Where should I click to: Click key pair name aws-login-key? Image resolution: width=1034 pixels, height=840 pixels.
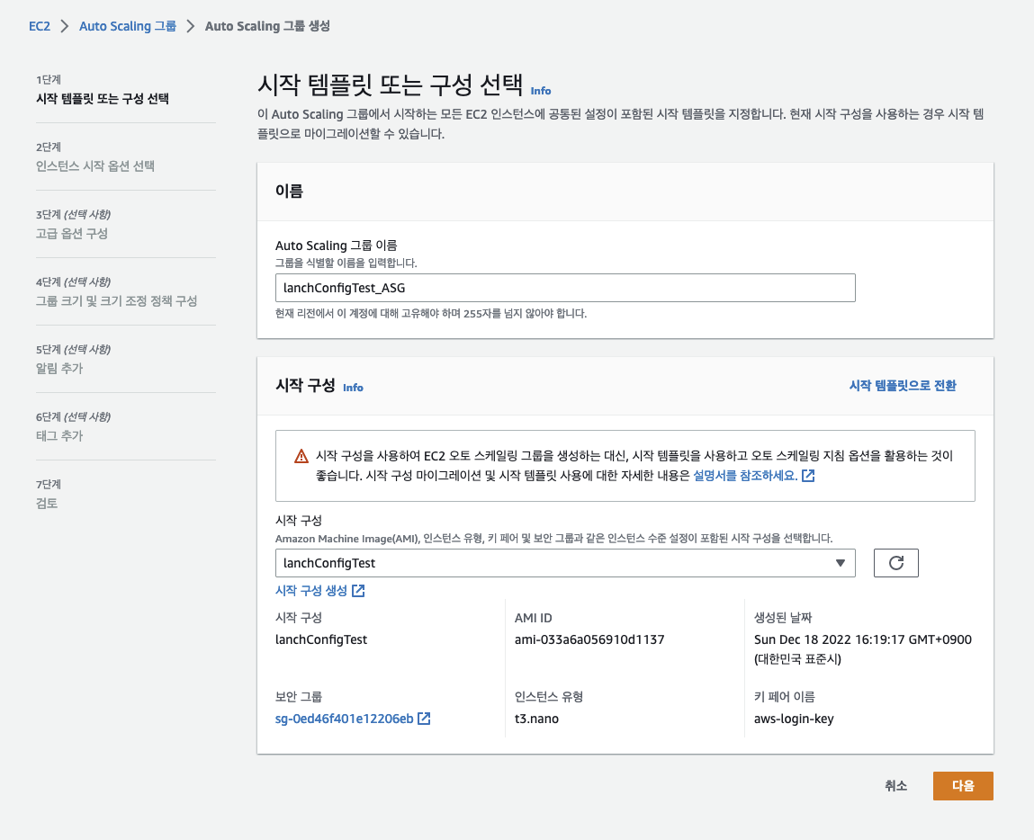pos(794,719)
